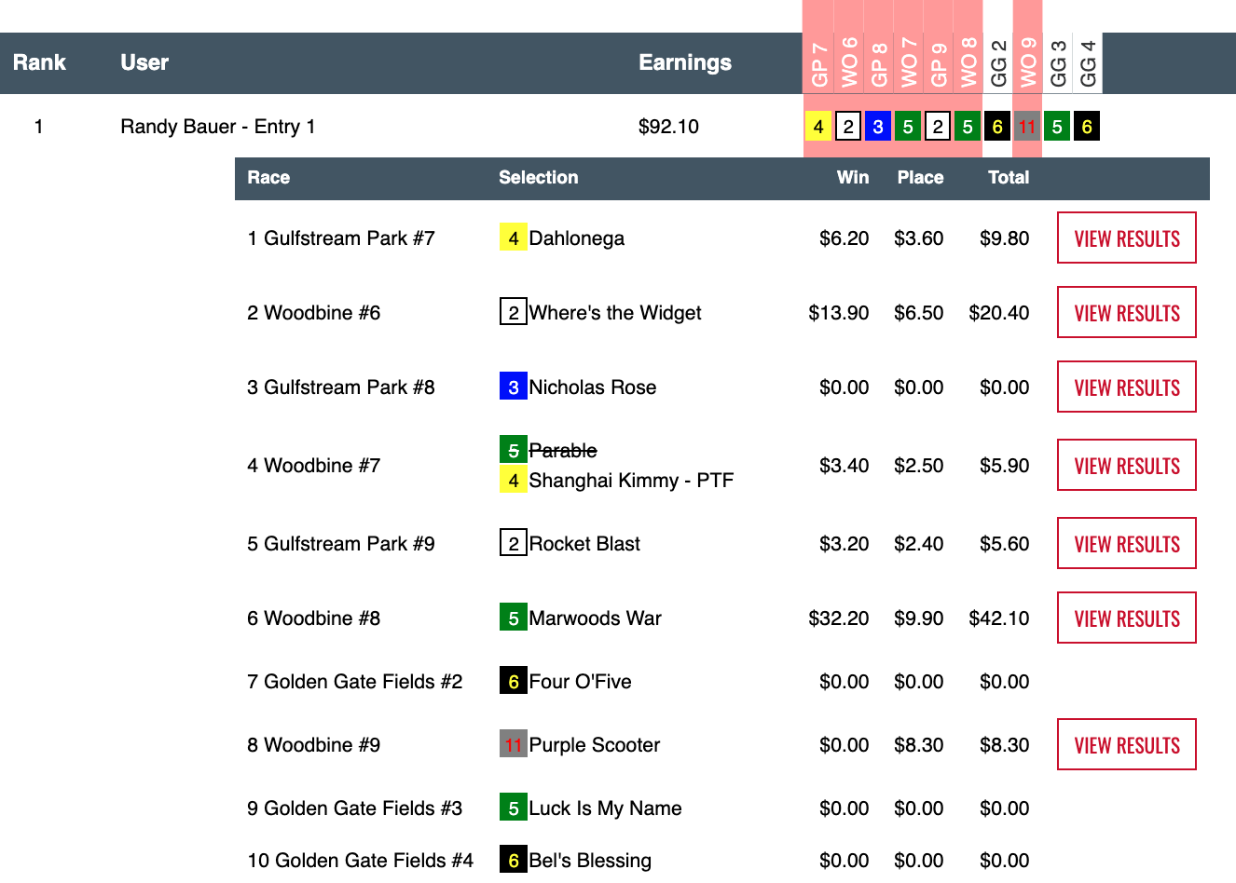Select the GP 7 column header
The image size is (1236, 883).
818,63
